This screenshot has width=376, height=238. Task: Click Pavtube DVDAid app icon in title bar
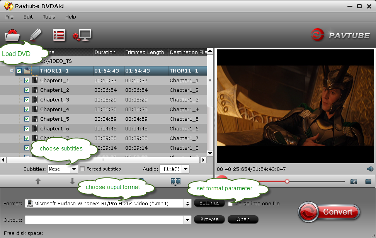[x=9, y=6]
